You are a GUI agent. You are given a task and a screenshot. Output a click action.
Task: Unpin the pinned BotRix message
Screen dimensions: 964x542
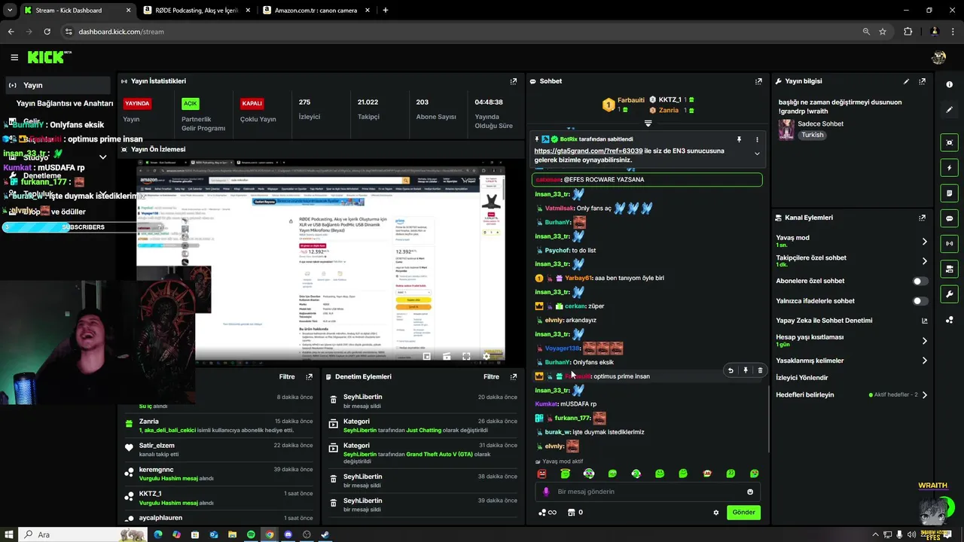pyautogui.click(x=739, y=139)
